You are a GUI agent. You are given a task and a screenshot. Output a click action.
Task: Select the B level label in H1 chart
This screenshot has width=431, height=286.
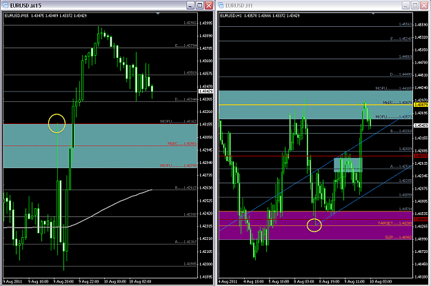(401, 131)
